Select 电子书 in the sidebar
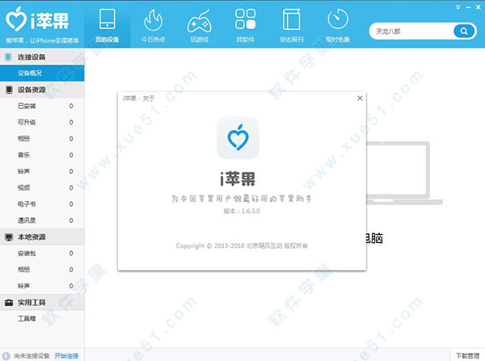Image resolution: width=485 pixels, height=361 pixels. [42, 204]
